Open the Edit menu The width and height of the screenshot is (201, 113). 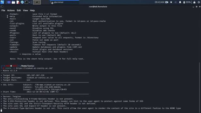(x=19, y=10)
